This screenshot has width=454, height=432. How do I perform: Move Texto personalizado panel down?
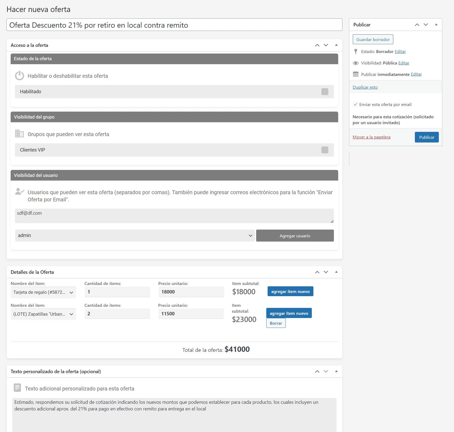point(326,371)
